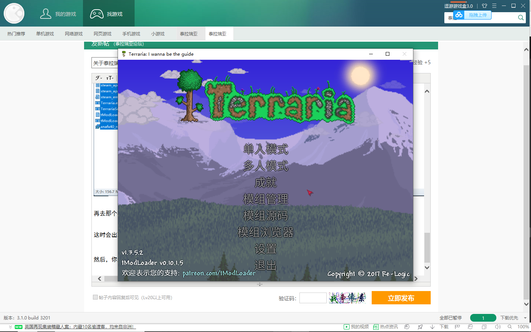Open 网络游戏 category
The height and width of the screenshot is (332, 531).
pyautogui.click(x=74, y=34)
